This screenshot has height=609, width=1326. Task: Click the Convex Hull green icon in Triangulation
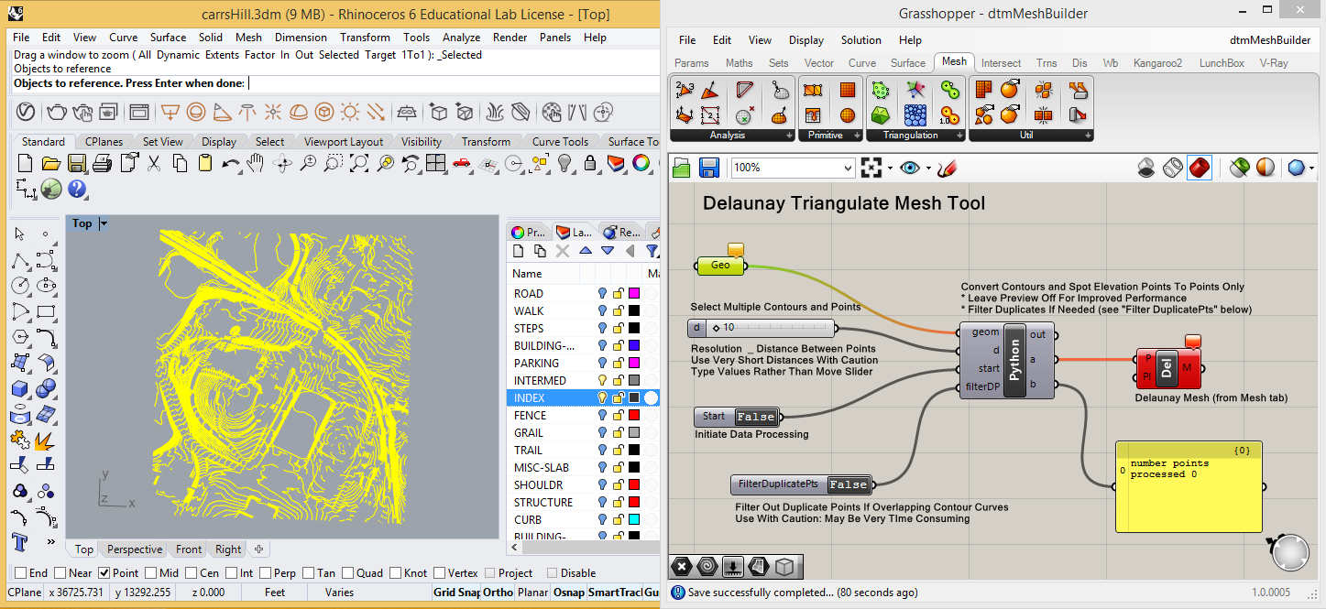880,115
